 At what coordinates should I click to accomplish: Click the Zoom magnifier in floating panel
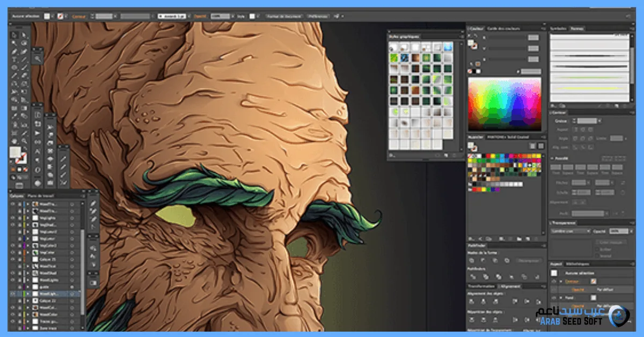click(x=38, y=58)
